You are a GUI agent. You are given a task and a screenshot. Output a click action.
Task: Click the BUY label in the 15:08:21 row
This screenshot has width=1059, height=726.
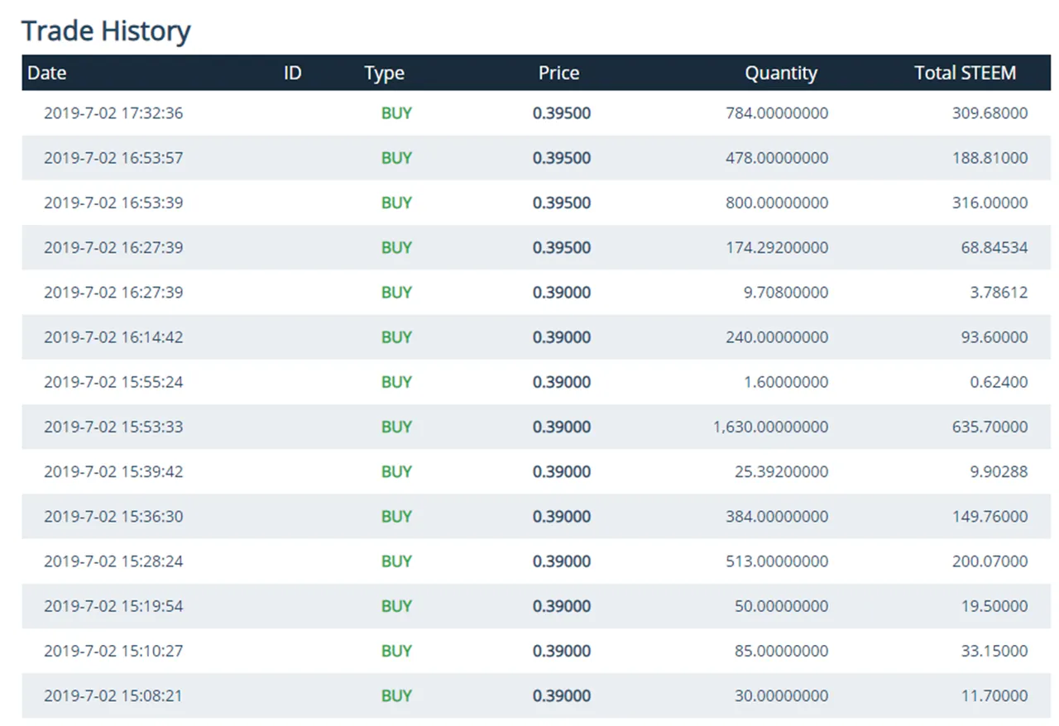click(396, 695)
